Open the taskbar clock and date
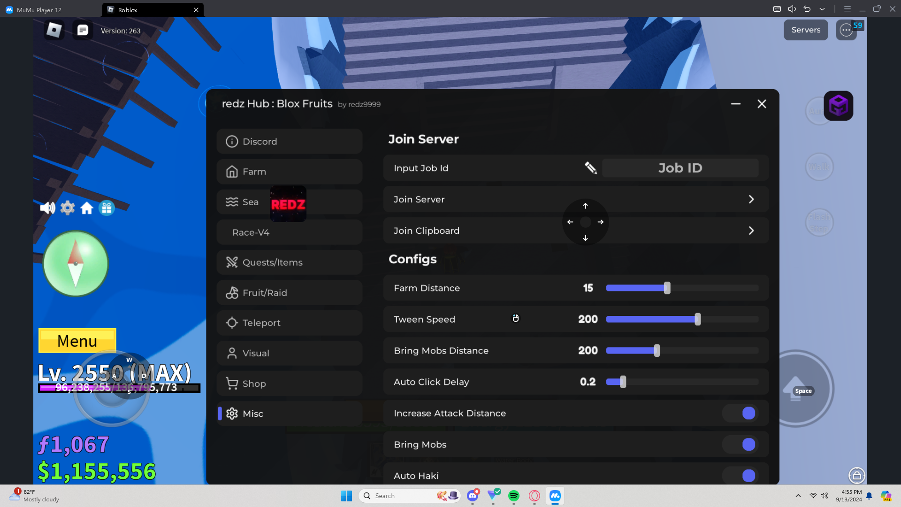This screenshot has width=901, height=507. [x=848, y=496]
